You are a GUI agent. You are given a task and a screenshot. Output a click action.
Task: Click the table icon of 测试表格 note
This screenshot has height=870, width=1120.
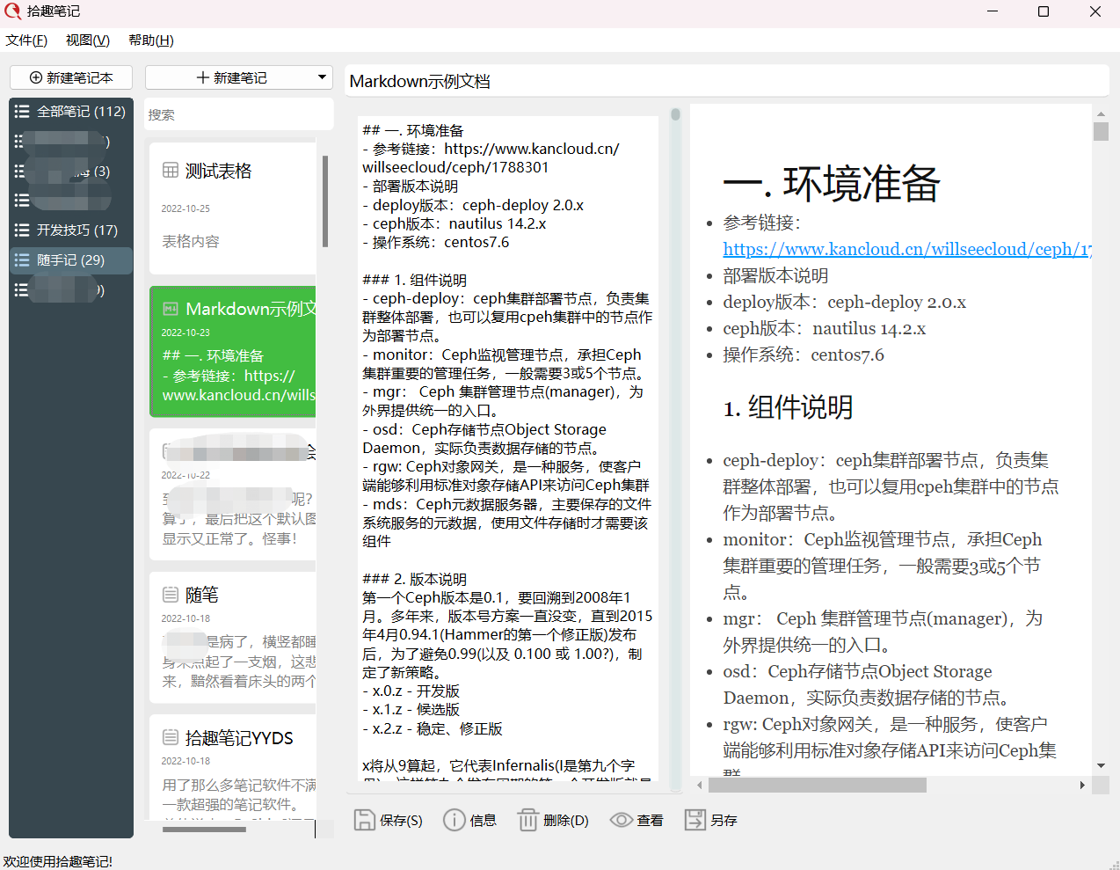pyautogui.click(x=171, y=171)
